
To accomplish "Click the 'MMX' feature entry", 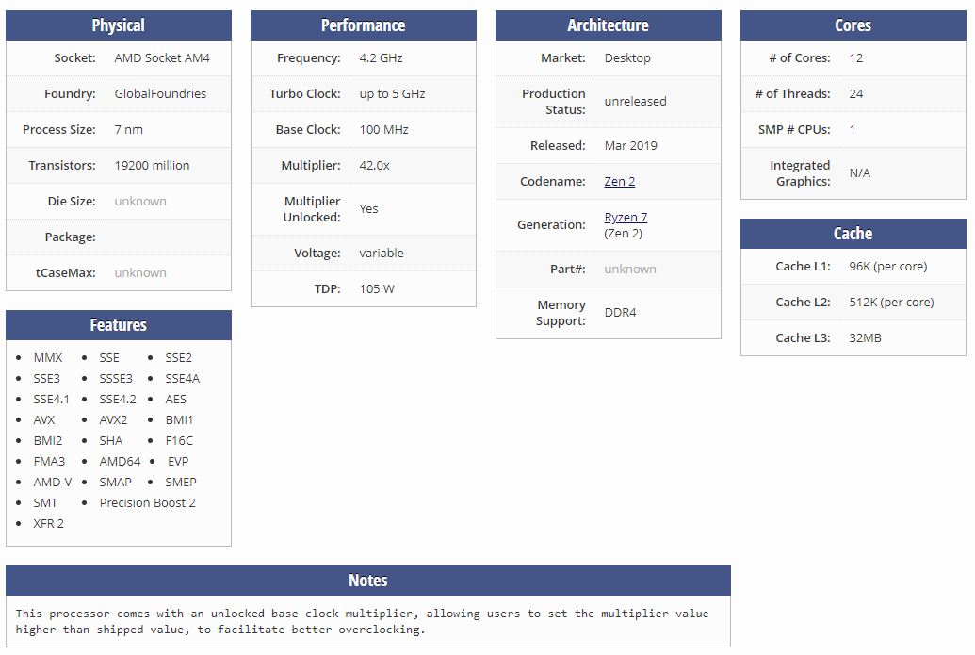I will point(48,358).
